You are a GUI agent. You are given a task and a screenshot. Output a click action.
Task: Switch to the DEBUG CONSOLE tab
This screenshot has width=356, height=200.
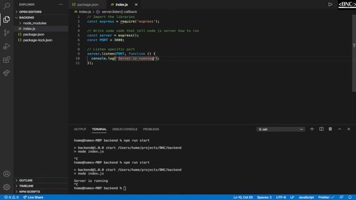click(x=125, y=129)
